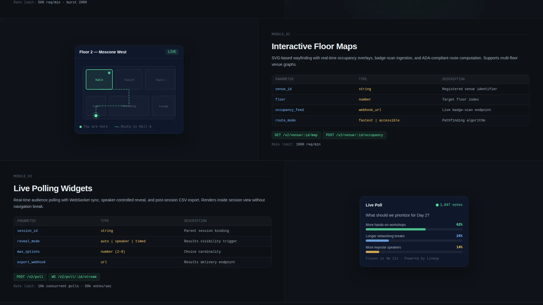
Task: Click WS /v2/poll/:id/stream endpoint badge
Action: 74,277
